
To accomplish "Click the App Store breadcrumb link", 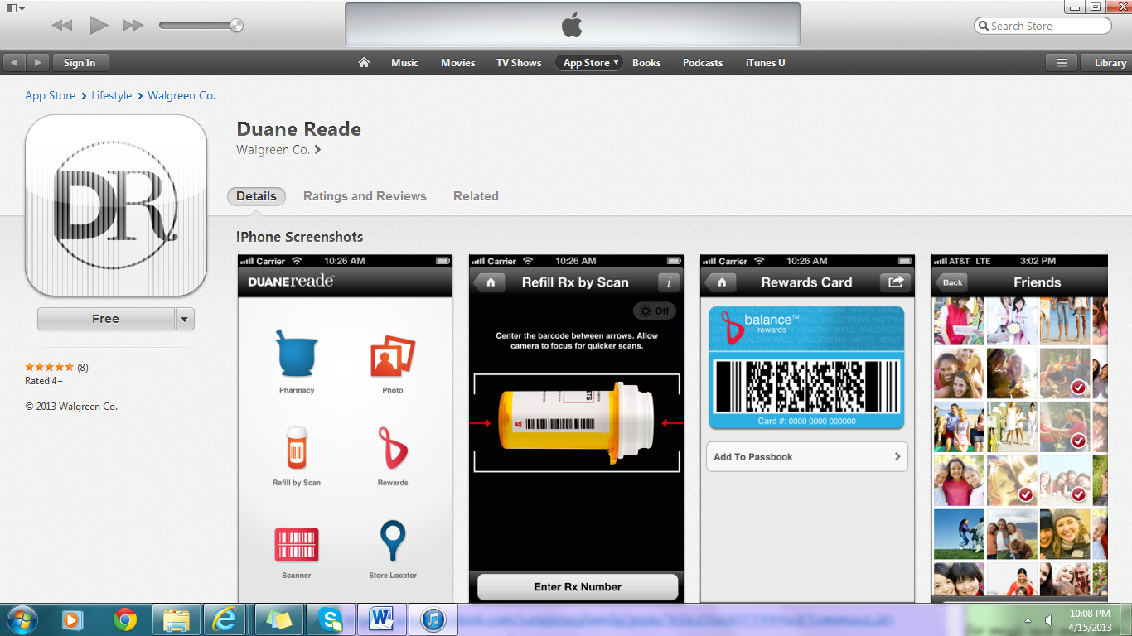I will 50,96.
